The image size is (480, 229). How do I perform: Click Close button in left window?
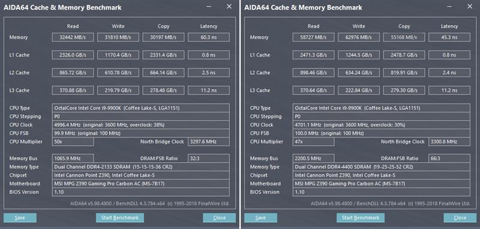click(x=219, y=218)
